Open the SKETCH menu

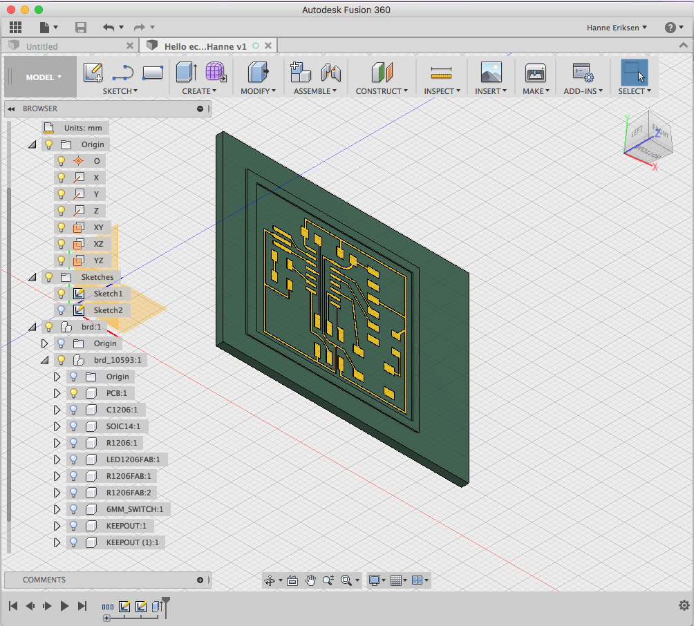tap(120, 91)
